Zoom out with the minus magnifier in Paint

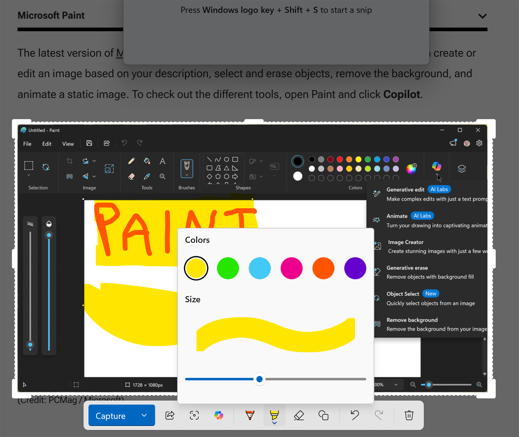click(413, 385)
